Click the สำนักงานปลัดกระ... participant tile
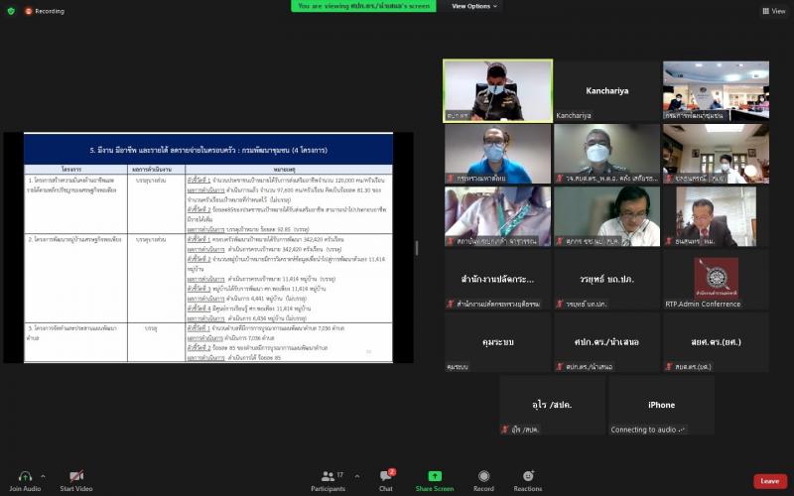The height and width of the screenshot is (496, 794). 498,280
